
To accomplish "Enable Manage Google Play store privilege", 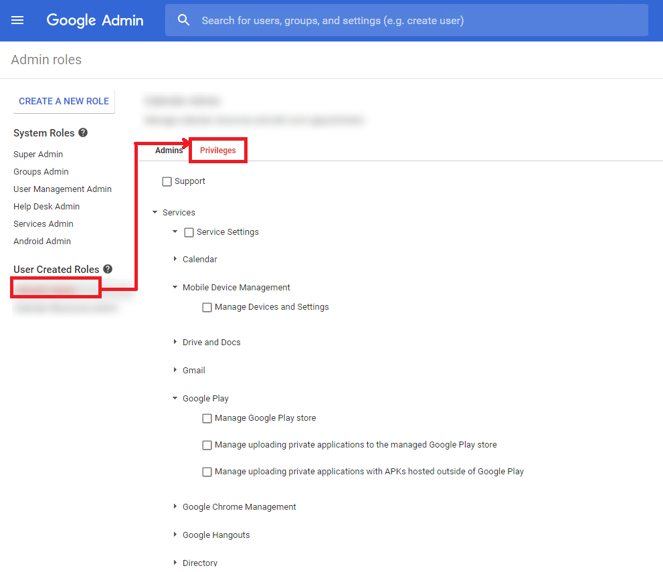I will click(207, 418).
